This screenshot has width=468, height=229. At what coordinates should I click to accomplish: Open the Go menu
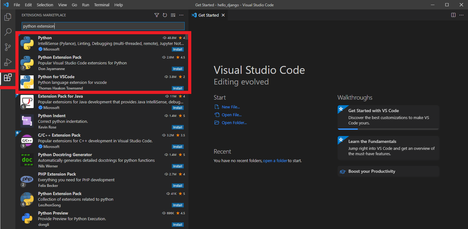pyautogui.click(x=74, y=5)
